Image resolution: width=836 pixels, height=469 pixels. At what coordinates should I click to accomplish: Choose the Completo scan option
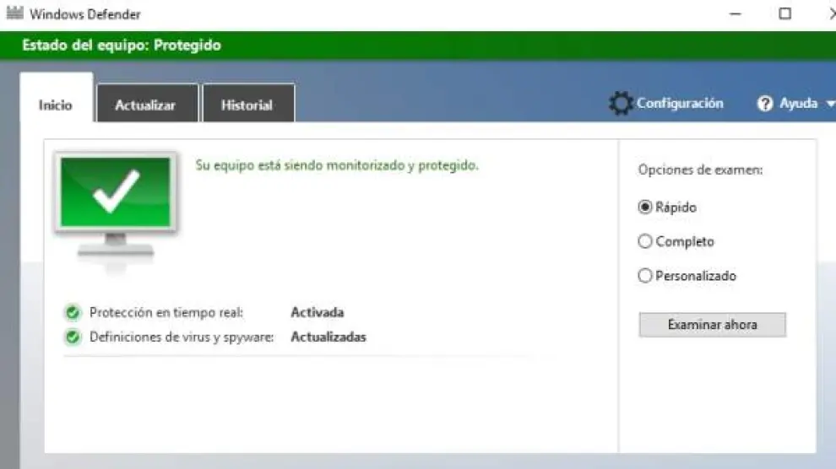[x=646, y=242]
